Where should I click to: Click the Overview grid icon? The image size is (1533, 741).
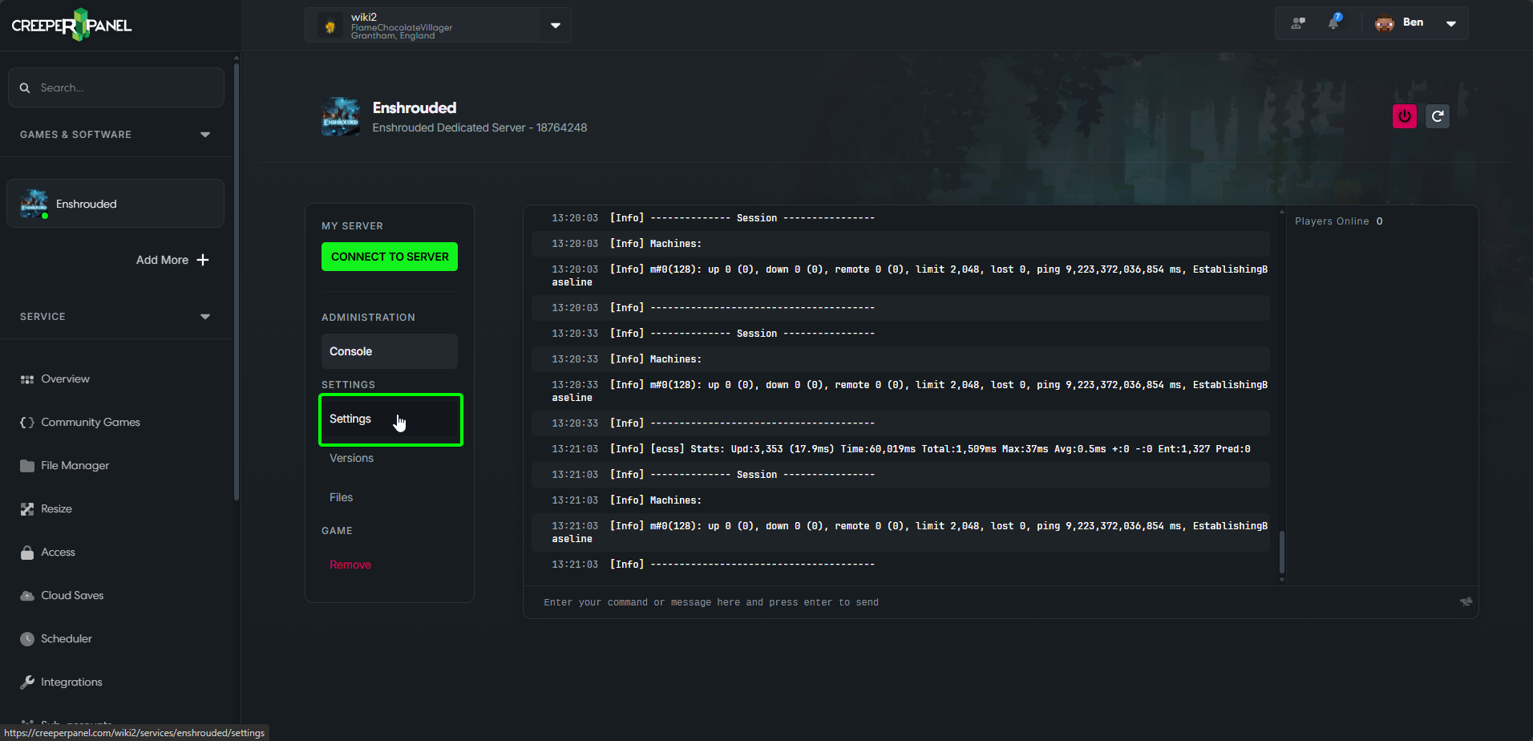pyautogui.click(x=27, y=379)
